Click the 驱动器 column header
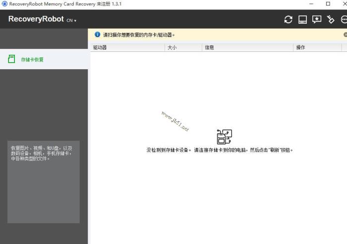The height and width of the screenshot is (244, 347). pos(128,47)
